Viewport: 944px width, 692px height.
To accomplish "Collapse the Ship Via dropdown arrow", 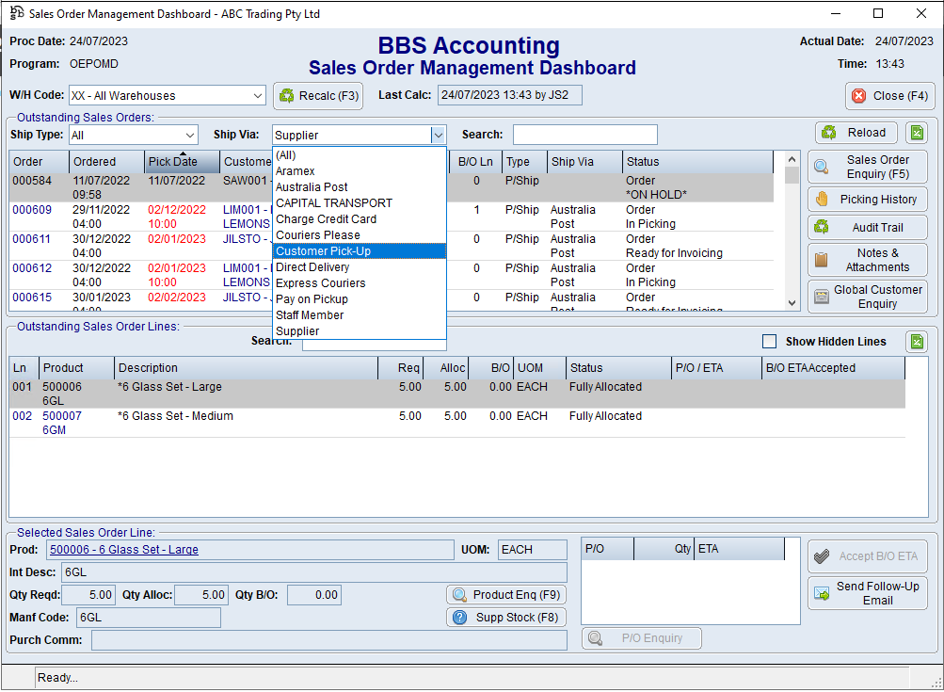I will pyautogui.click(x=438, y=135).
